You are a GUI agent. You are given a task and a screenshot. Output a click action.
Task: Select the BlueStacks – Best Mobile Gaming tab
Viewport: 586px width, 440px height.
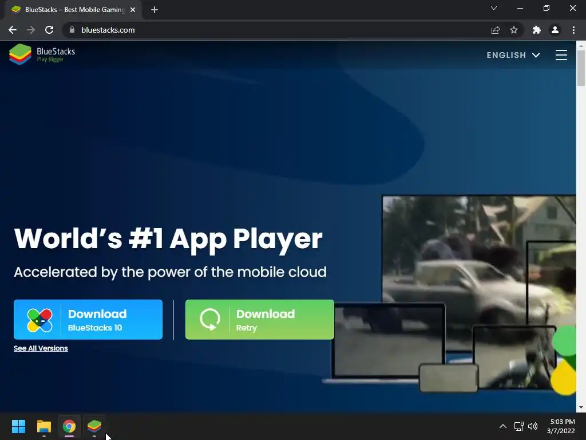[73, 10]
